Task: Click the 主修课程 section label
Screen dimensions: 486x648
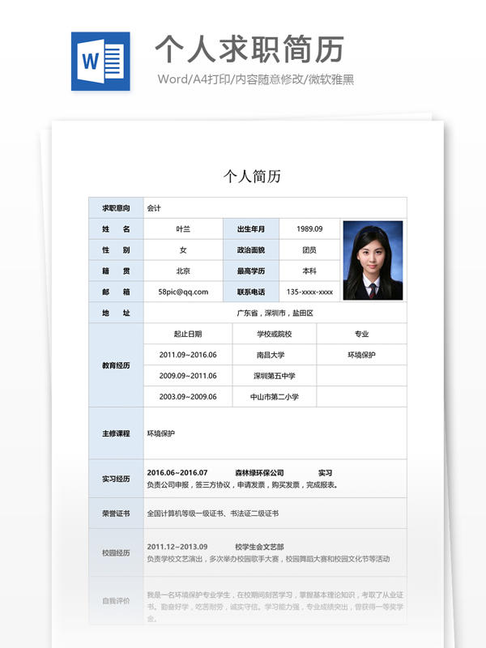Action: (x=116, y=433)
